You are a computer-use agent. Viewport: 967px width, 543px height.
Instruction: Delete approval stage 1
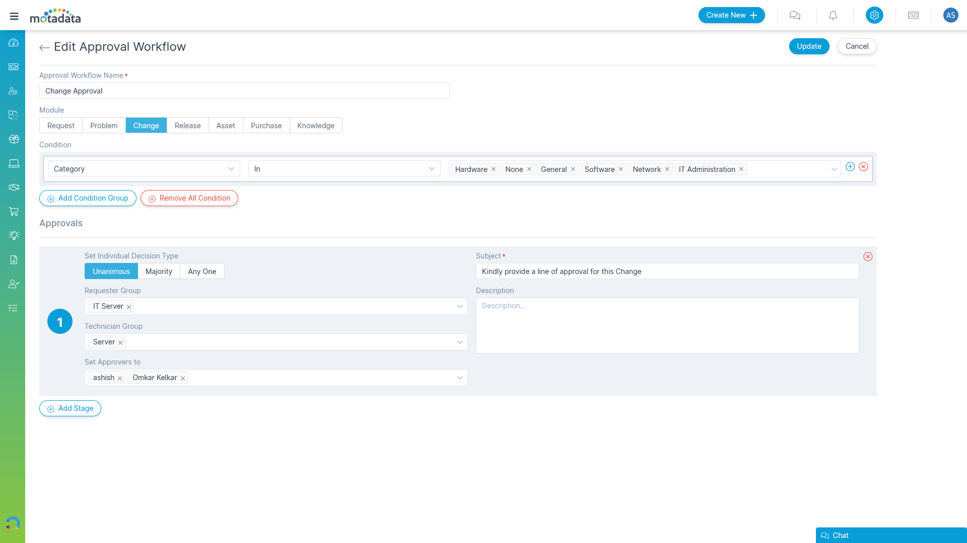click(868, 256)
